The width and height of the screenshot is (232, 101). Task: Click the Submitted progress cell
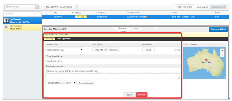[102, 17]
